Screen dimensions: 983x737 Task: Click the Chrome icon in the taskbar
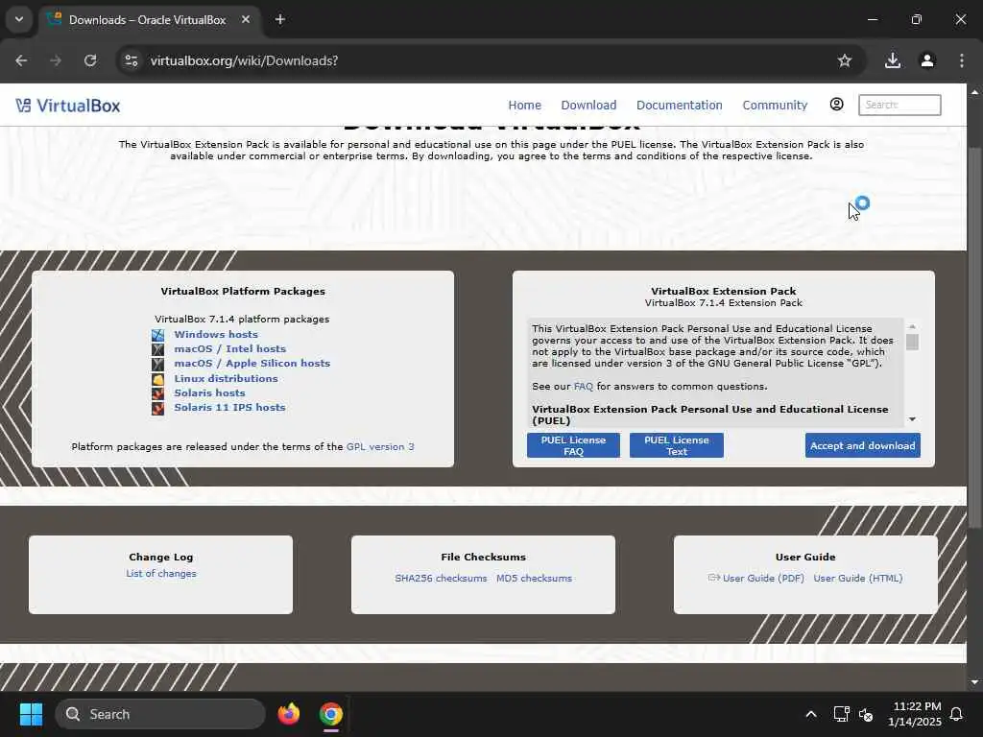(x=331, y=714)
